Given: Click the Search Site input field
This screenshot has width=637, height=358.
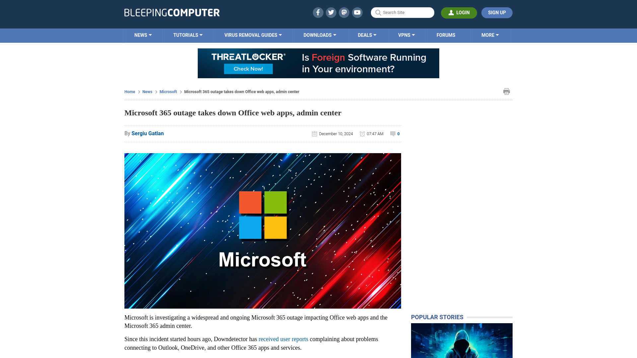Looking at the screenshot, I should pyautogui.click(x=402, y=12).
